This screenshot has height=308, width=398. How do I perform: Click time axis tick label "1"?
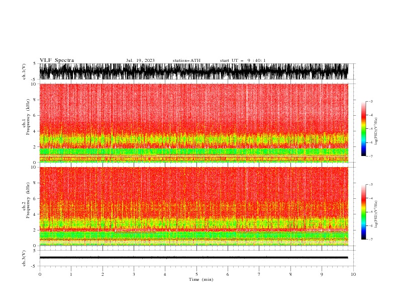pos(71,274)
